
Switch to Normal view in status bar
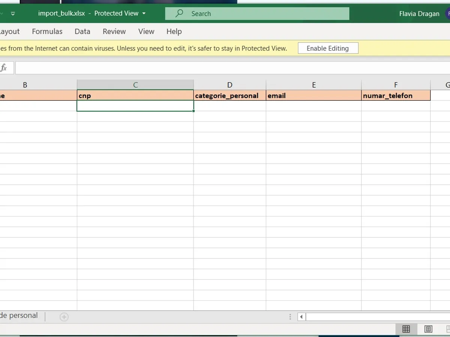click(x=406, y=329)
